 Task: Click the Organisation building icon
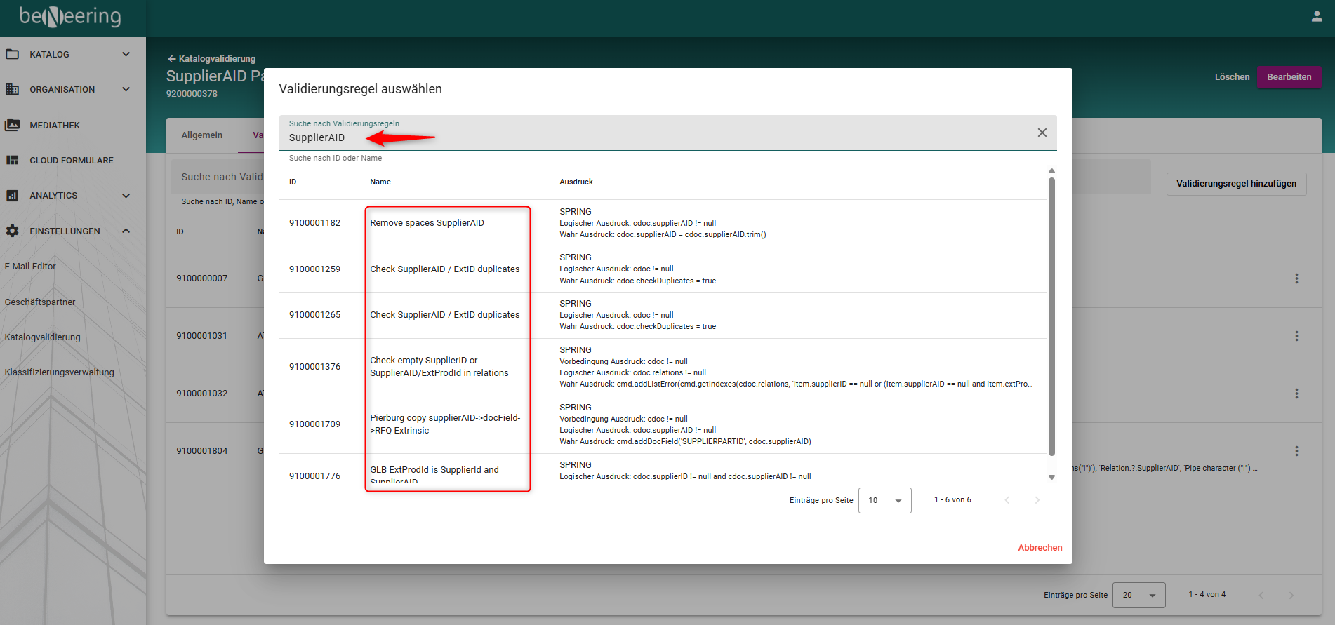coord(13,89)
